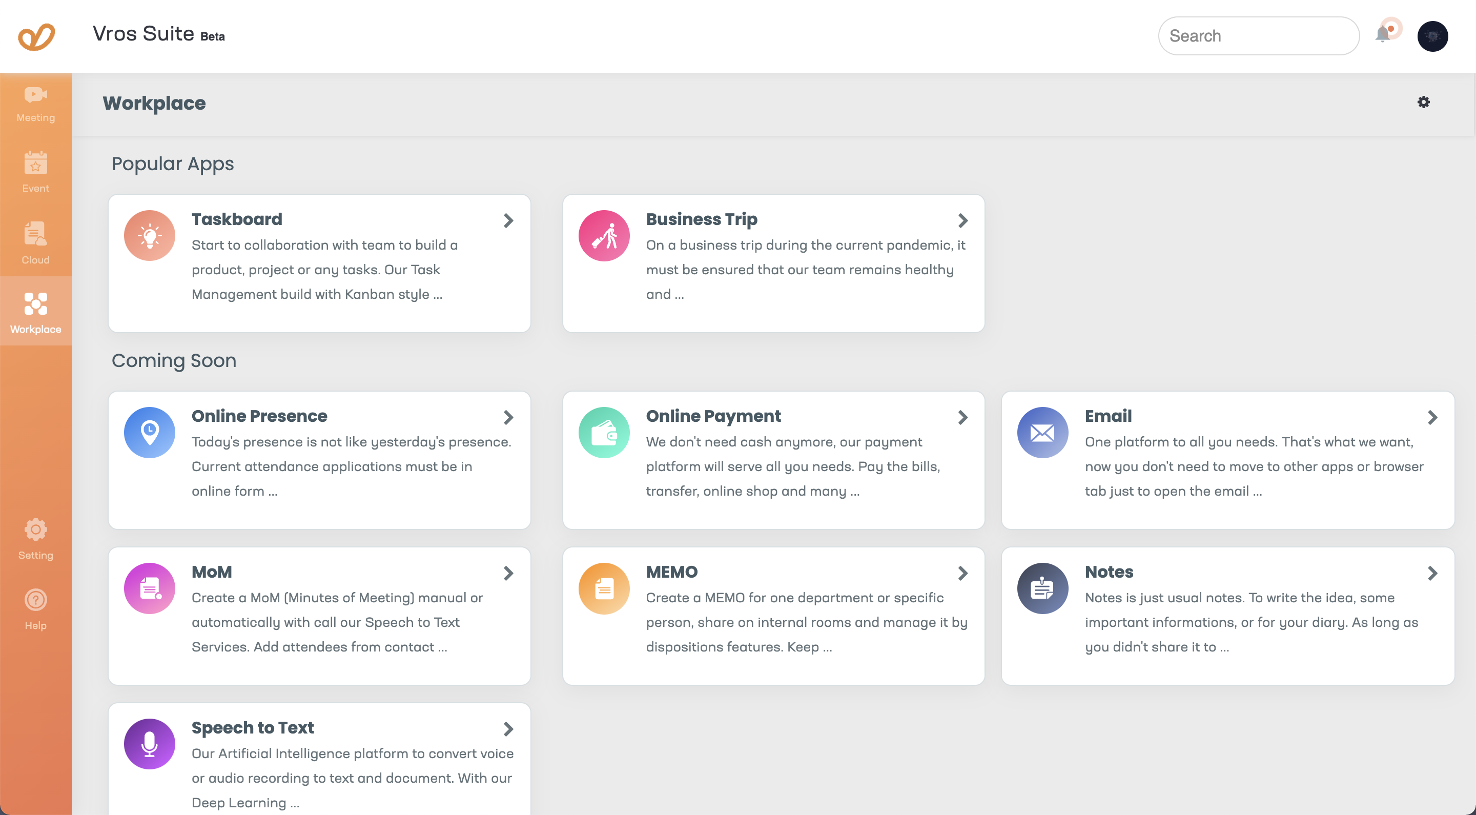Click the notification bell icon
Viewport: 1476px width, 815px height.
[x=1383, y=35]
